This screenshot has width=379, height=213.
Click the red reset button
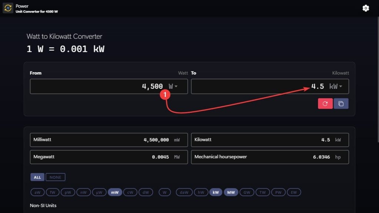325,104
